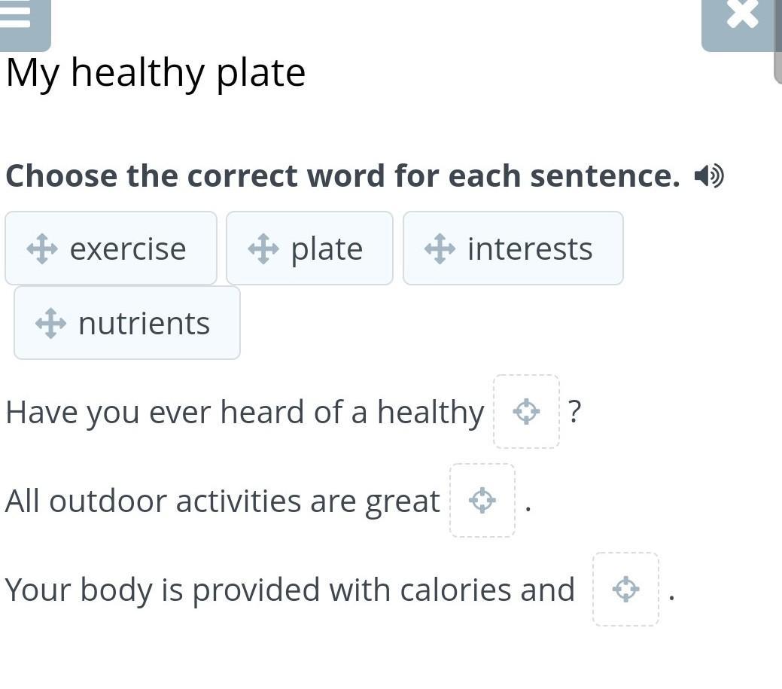Click the sentence "Have you ever heard of a healthy"
Image resolution: width=782 pixels, height=689 pixels.
(x=245, y=413)
